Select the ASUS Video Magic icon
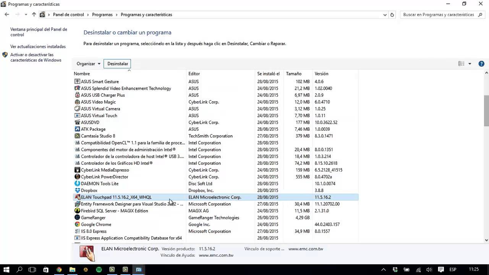This screenshot has height=275, width=489. tap(77, 102)
